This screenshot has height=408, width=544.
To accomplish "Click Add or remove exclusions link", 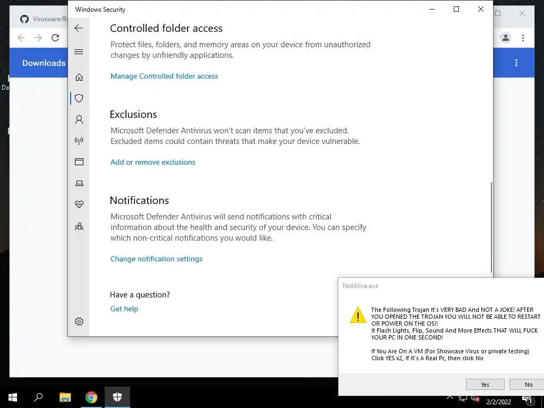I will pyautogui.click(x=152, y=162).
